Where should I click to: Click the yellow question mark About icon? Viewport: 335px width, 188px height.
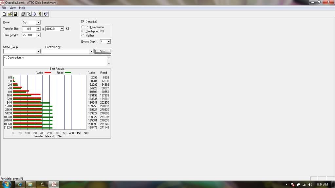coord(40,14)
